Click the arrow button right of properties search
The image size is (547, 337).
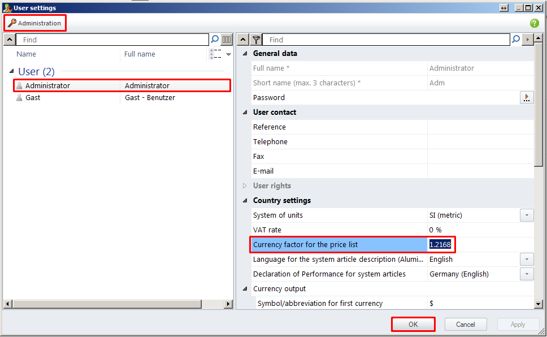(528, 40)
